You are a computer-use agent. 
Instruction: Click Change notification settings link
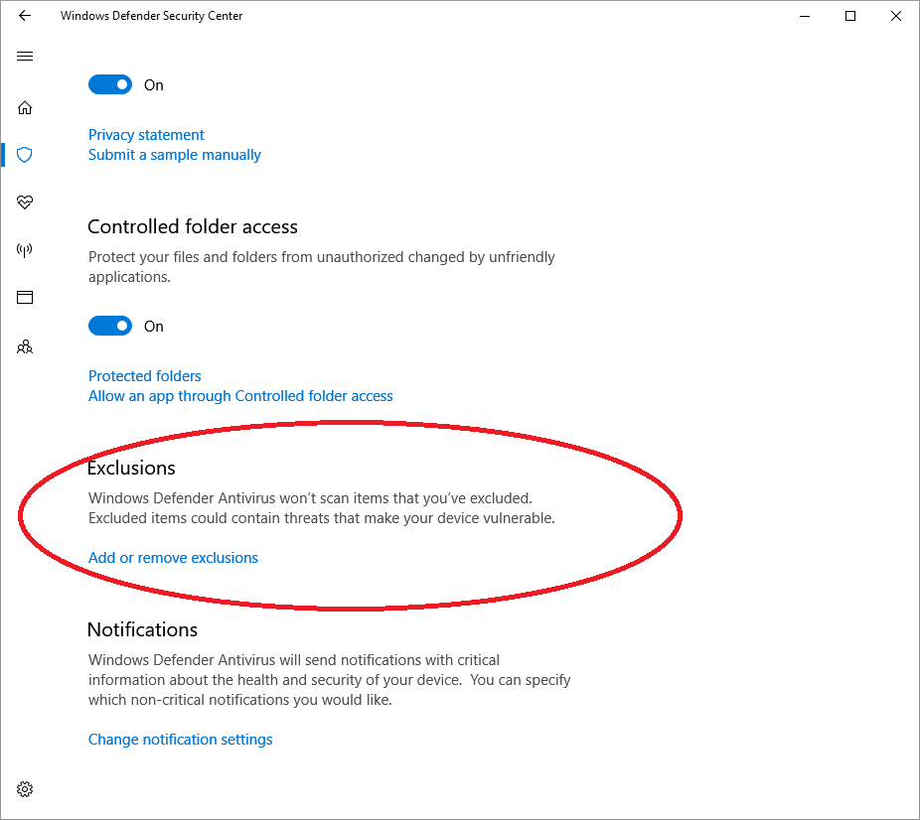pos(180,740)
